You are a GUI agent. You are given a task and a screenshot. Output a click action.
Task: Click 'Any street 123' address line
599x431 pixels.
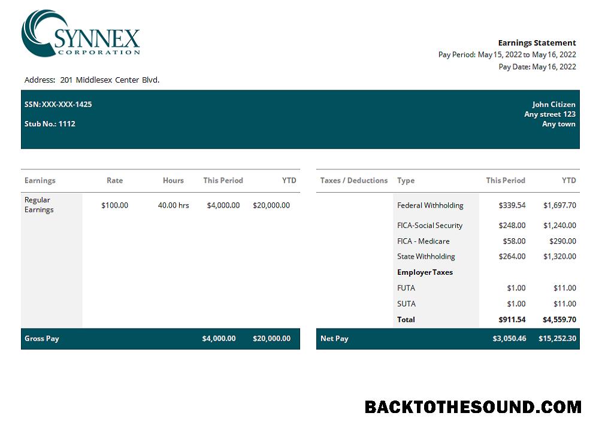[x=550, y=114]
